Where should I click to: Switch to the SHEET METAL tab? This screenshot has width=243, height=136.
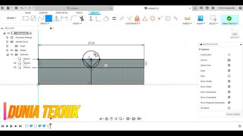point(62,13)
